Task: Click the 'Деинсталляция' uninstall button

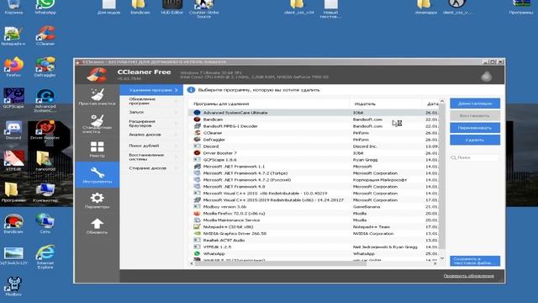Action: [475, 104]
